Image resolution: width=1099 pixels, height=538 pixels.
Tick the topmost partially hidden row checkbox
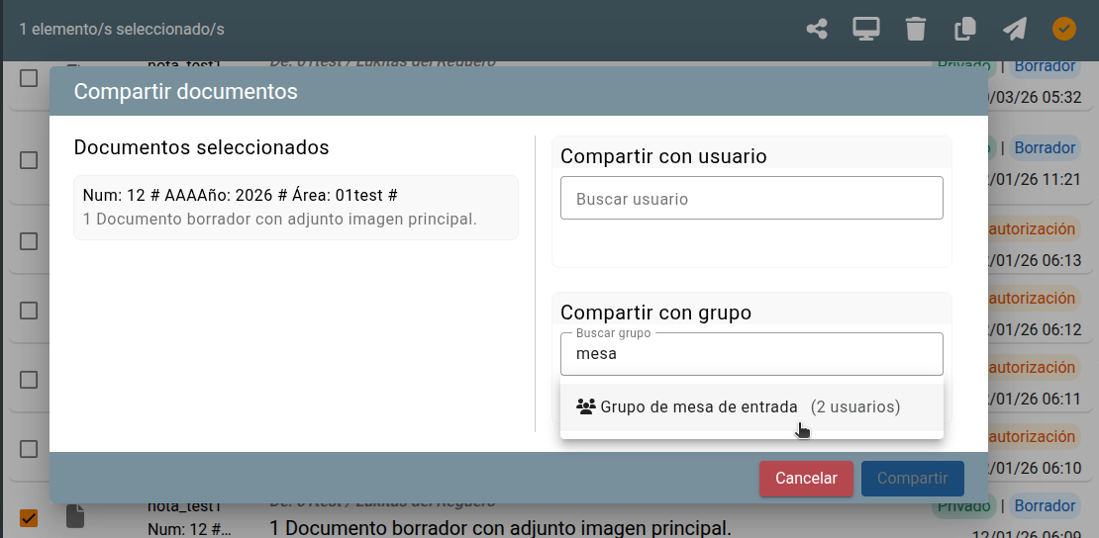point(28,78)
